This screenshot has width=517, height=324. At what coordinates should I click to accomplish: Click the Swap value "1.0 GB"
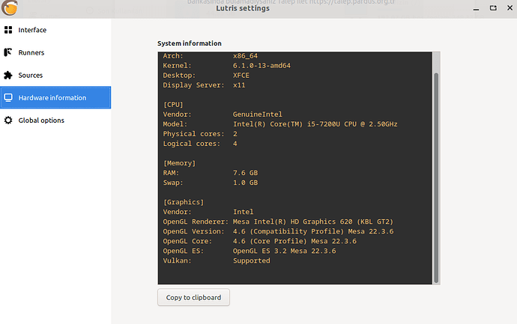245,183
